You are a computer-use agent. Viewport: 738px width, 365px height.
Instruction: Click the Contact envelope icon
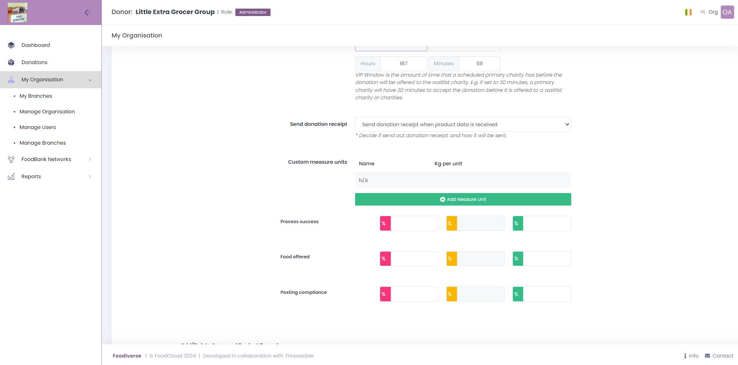(x=707, y=356)
